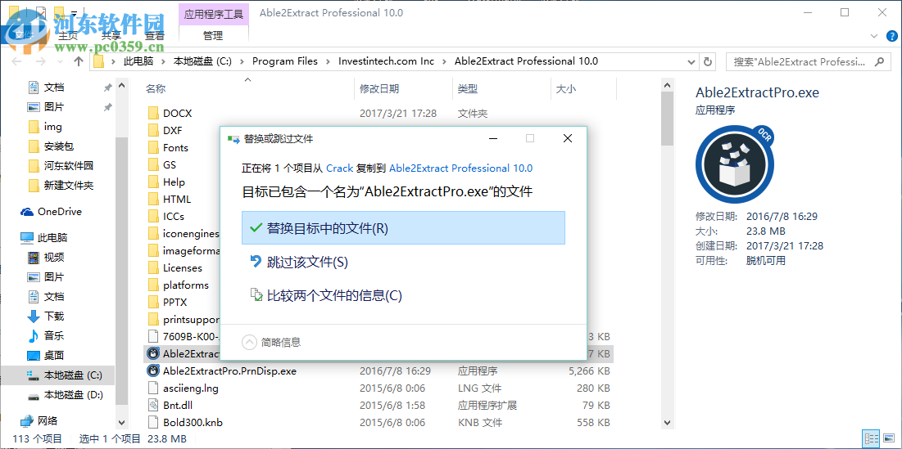This screenshot has height=449, width=902.
Task: Open Able2Extract Professional 10.0 destination link in dialog
Action: (460, 168)
